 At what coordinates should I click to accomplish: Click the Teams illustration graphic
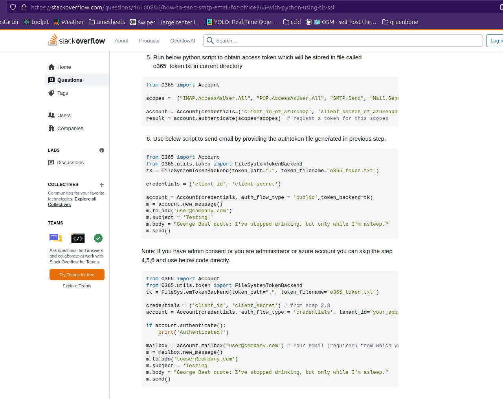tap(76, 238)
